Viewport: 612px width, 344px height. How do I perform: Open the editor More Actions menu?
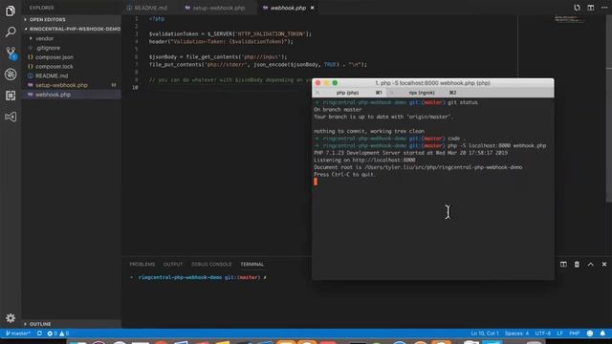pos(603,8)
